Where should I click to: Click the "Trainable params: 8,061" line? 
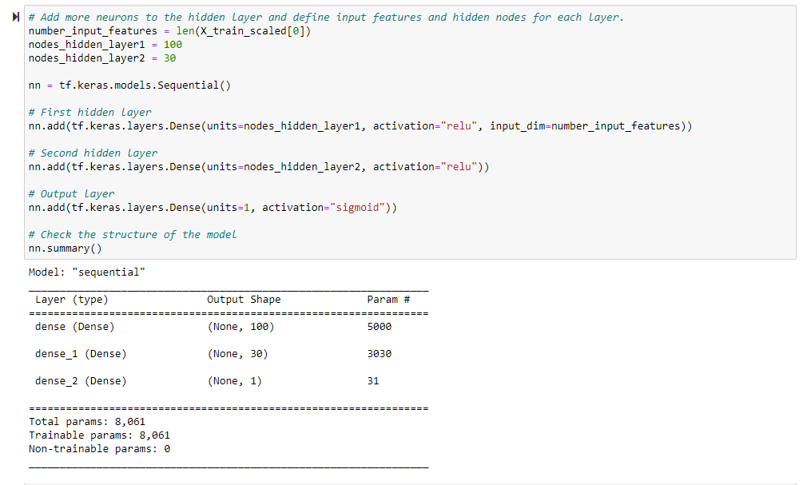point(99,435)
